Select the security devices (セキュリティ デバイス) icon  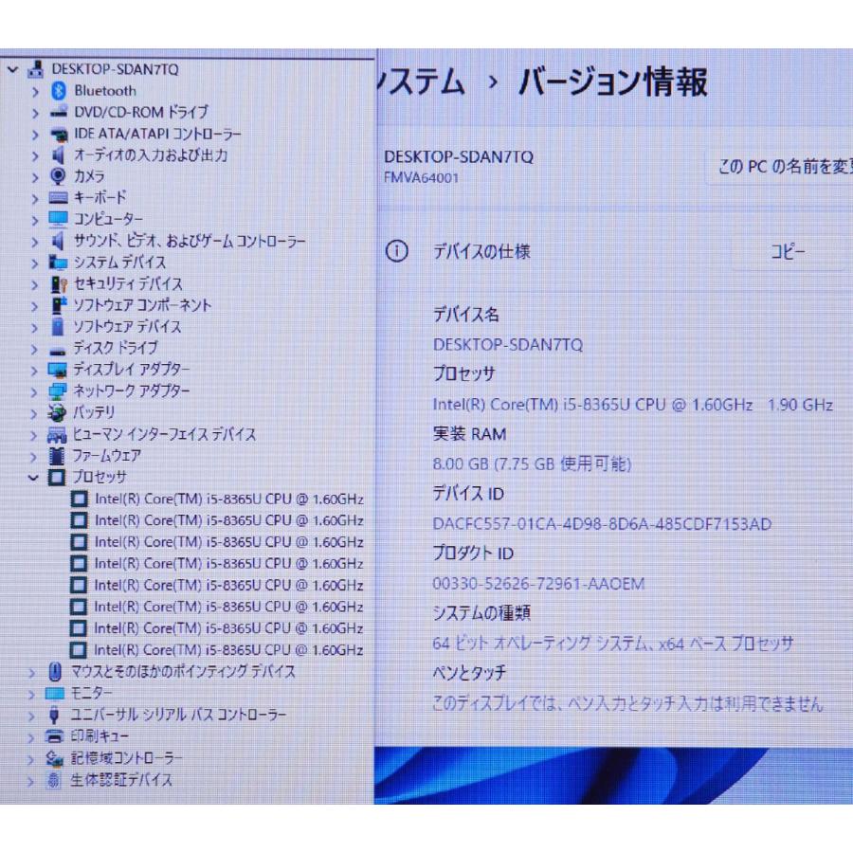pos(58,284)
